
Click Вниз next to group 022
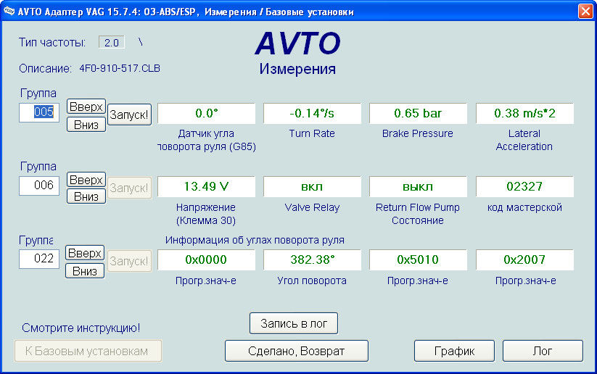coord(85,271)
